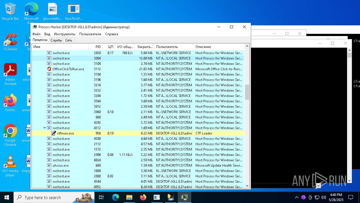Select the Recycle Bin desktop icon
The width and height of the screenshot is (360, 203).
click(10, 12)
